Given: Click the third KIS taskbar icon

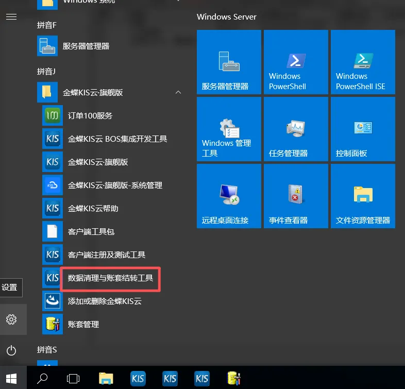Looking at the screenshot, I should (x=201, y=379).
